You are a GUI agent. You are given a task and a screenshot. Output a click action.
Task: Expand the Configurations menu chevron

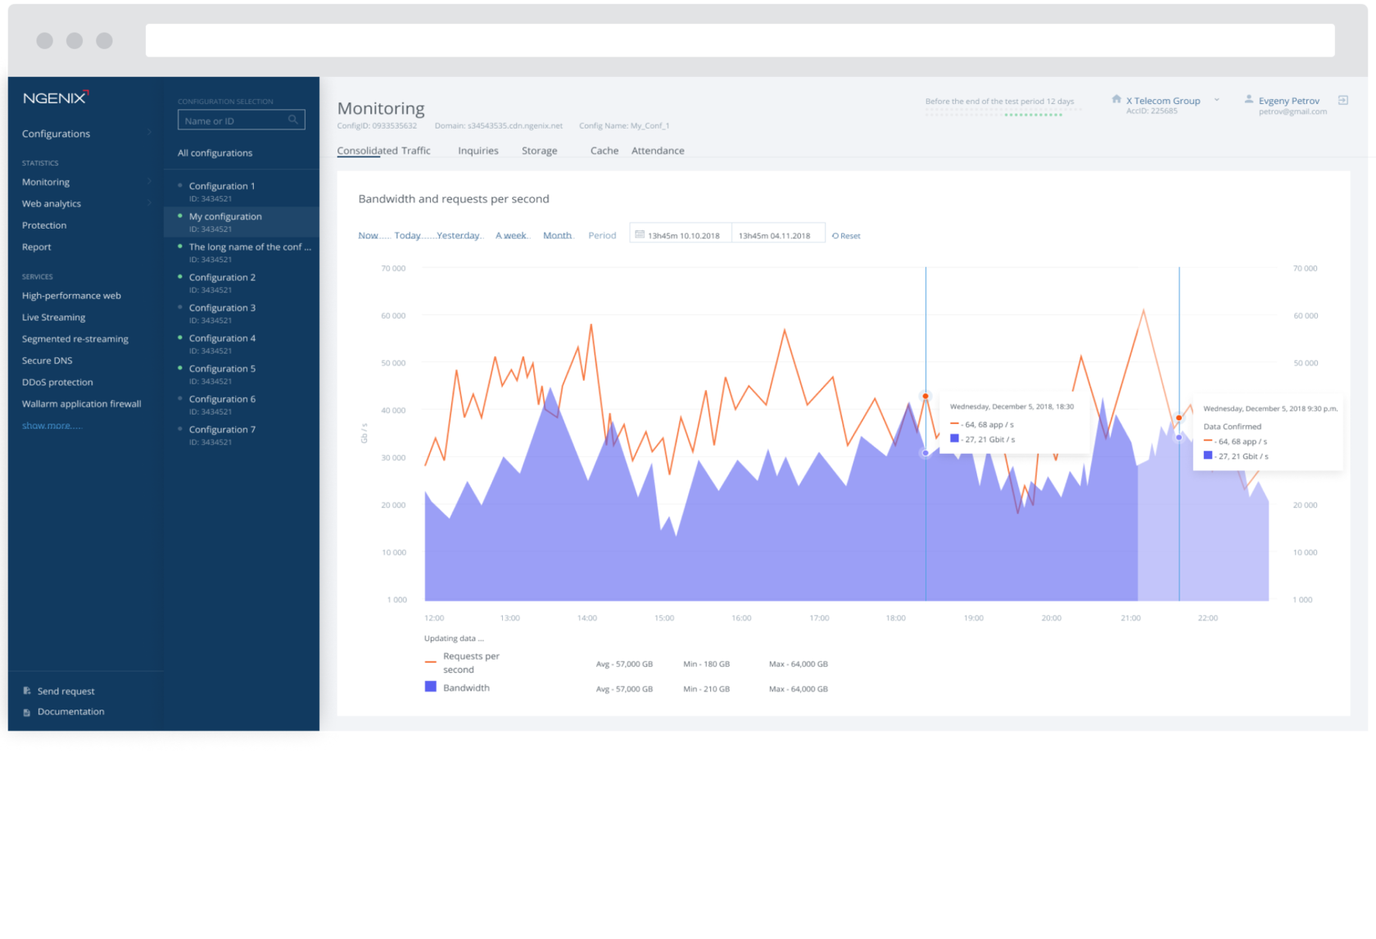(x=150, y=133)
